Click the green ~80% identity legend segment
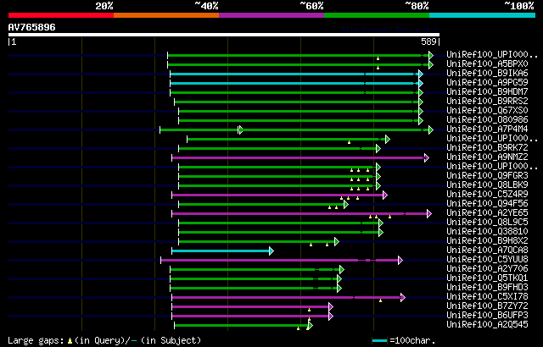The width and height of the screenshot is (543, 347). click(x=377, y=15)
